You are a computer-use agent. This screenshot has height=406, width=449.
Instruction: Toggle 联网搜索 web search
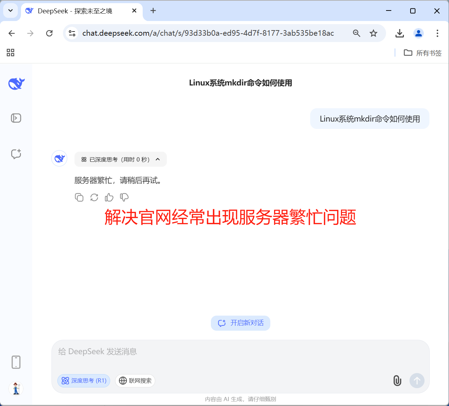pos(135,381)
